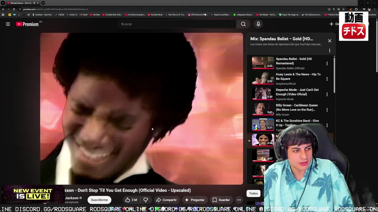Play Depeche Mode Just Can't Get Enough thumbnail
Image resolution: width=378 pixels, height=212 pixels.
click(x=263, y=94)
